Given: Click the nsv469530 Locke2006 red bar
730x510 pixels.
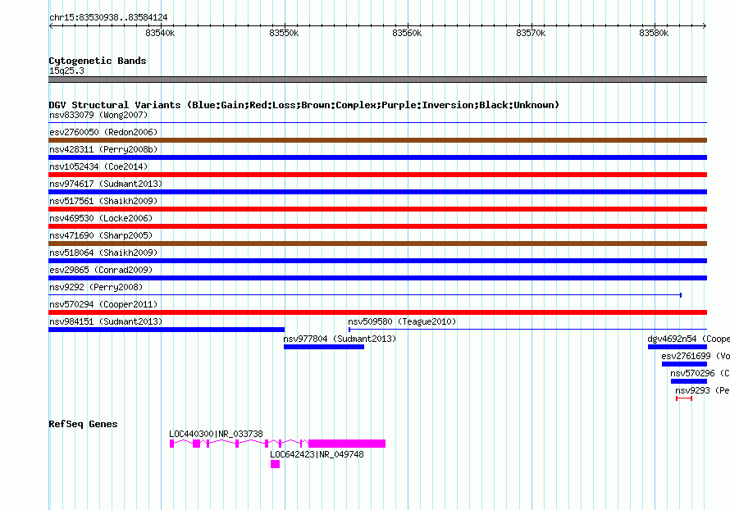Looking at the screenshot, I should pos(377,226).
